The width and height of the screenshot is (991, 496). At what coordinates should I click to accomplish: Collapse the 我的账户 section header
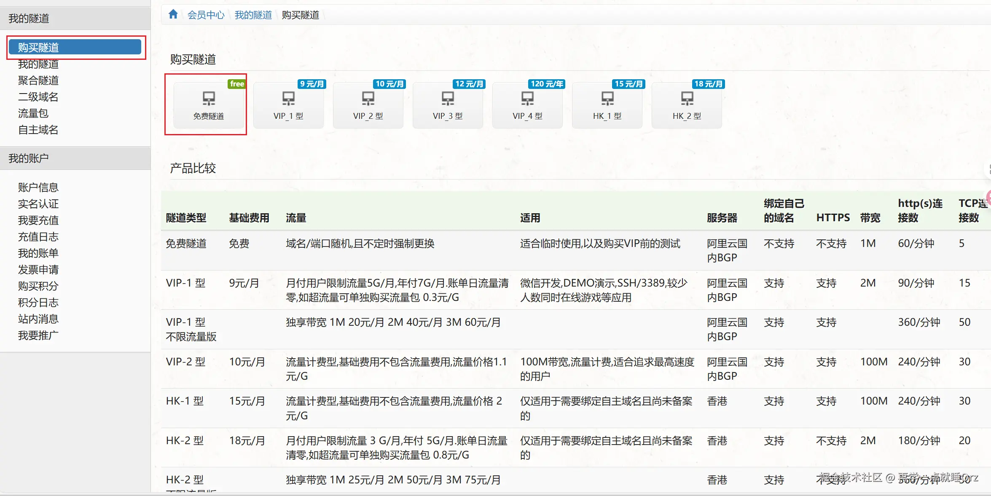75,158
